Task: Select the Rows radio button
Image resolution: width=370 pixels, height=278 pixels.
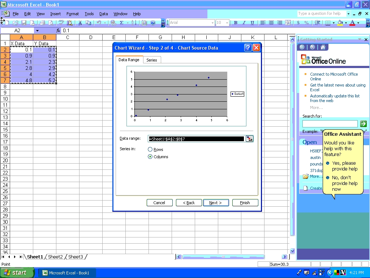Action: 150,149
